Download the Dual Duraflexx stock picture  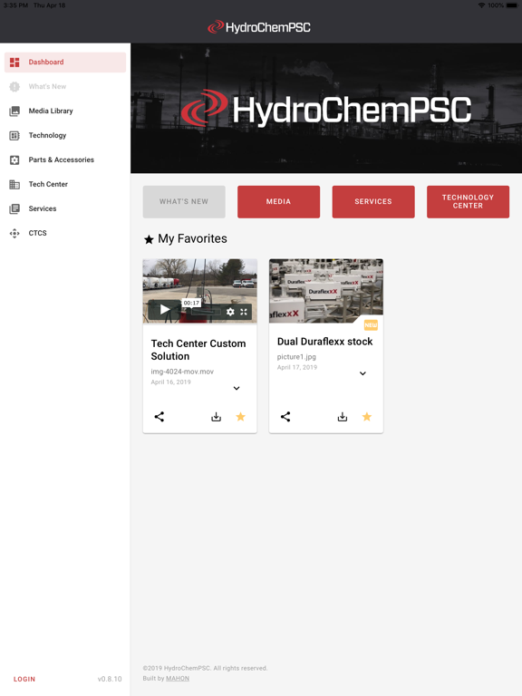tap(343, 416)
